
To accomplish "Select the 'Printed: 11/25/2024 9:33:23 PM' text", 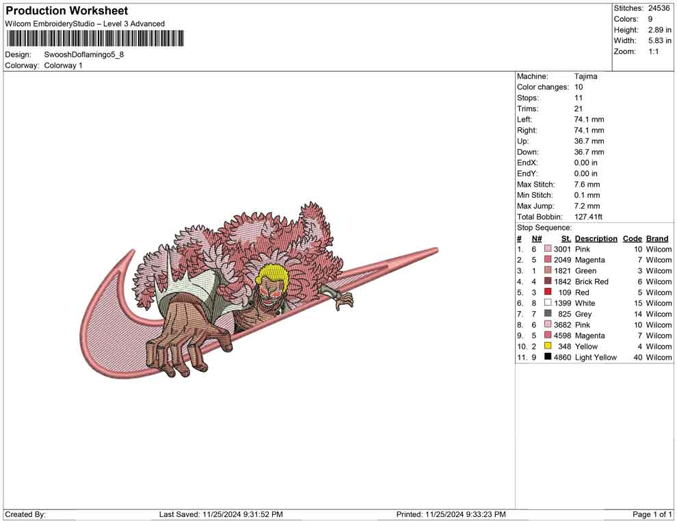I will click(x=451, y=514).
